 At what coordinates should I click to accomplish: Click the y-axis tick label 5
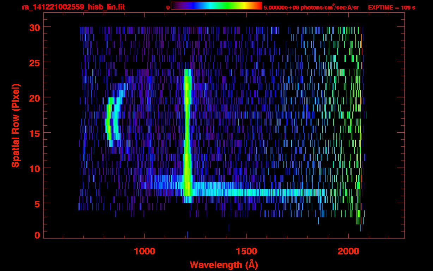point(37,204)
